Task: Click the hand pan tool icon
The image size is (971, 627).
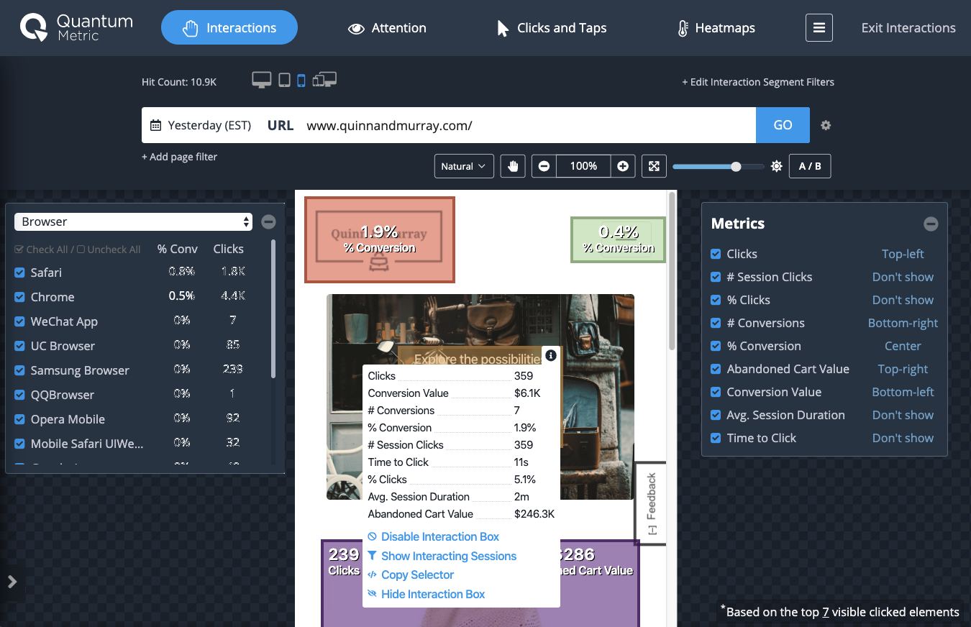Action: [513, 166]
